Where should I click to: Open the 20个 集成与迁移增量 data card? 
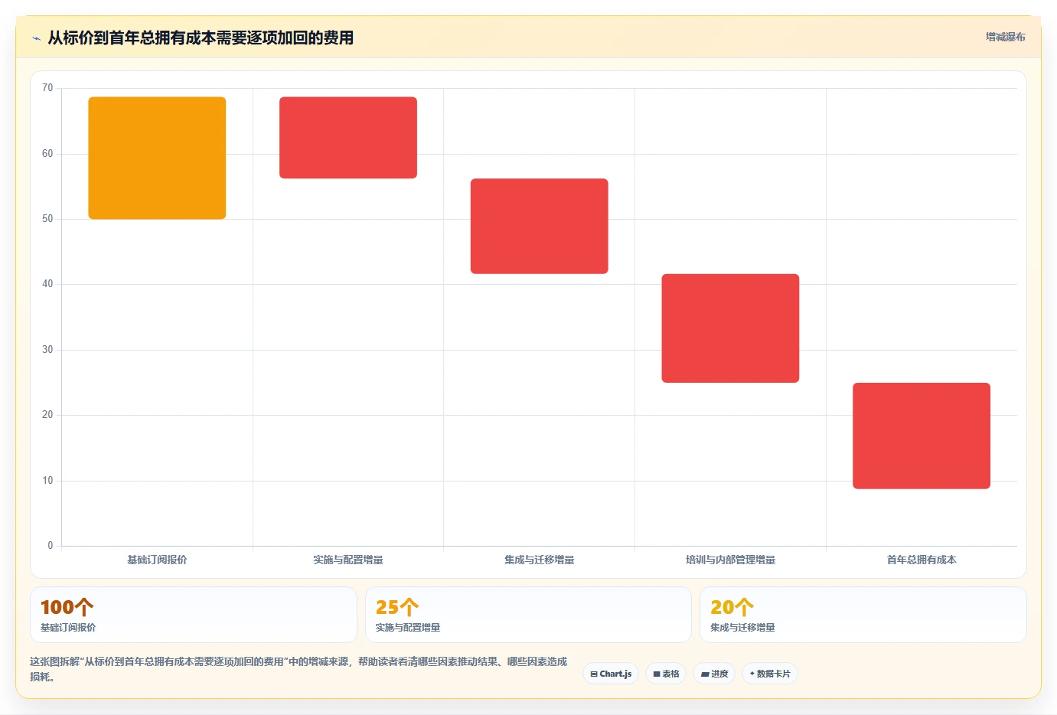(863, 615)
